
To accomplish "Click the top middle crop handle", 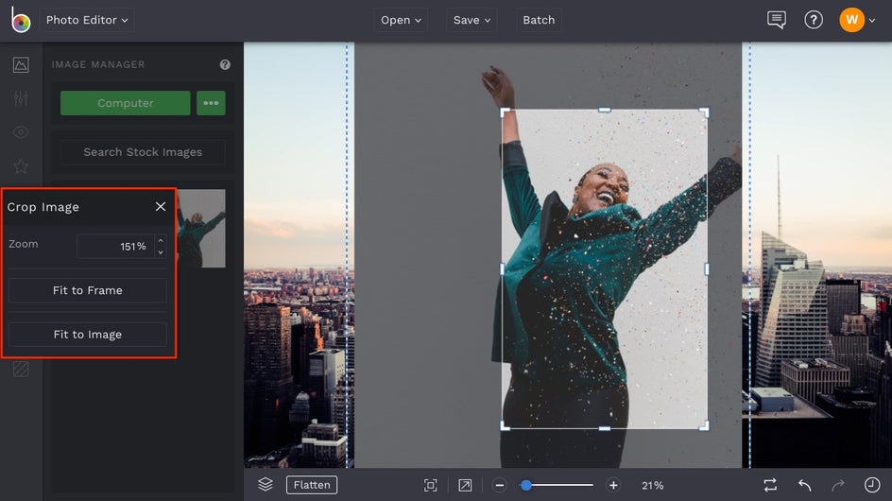I will 605,110.
